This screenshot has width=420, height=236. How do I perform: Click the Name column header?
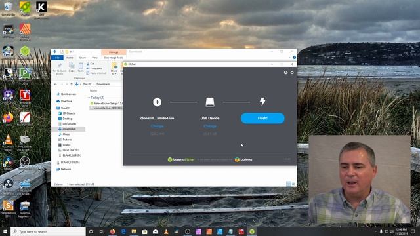[93, 91]
